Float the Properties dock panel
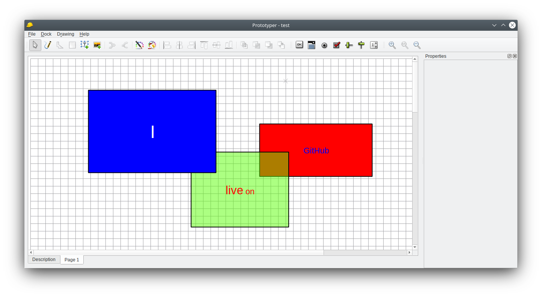 pyautogui.click(x=509, y=56)
